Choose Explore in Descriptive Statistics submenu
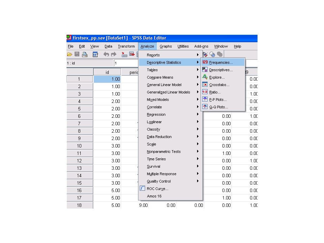324x243 pixels. click(x=223, y=77)
